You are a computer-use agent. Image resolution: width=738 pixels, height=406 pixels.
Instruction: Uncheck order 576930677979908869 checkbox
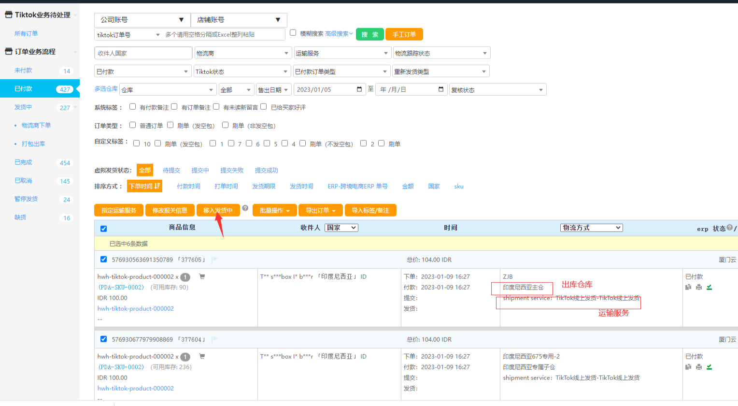pyautogui.click(x=103, y=339)
